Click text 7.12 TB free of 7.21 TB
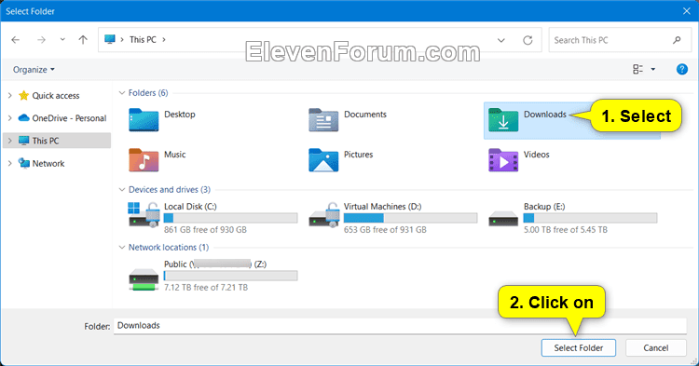 click(x=206, y=288)
